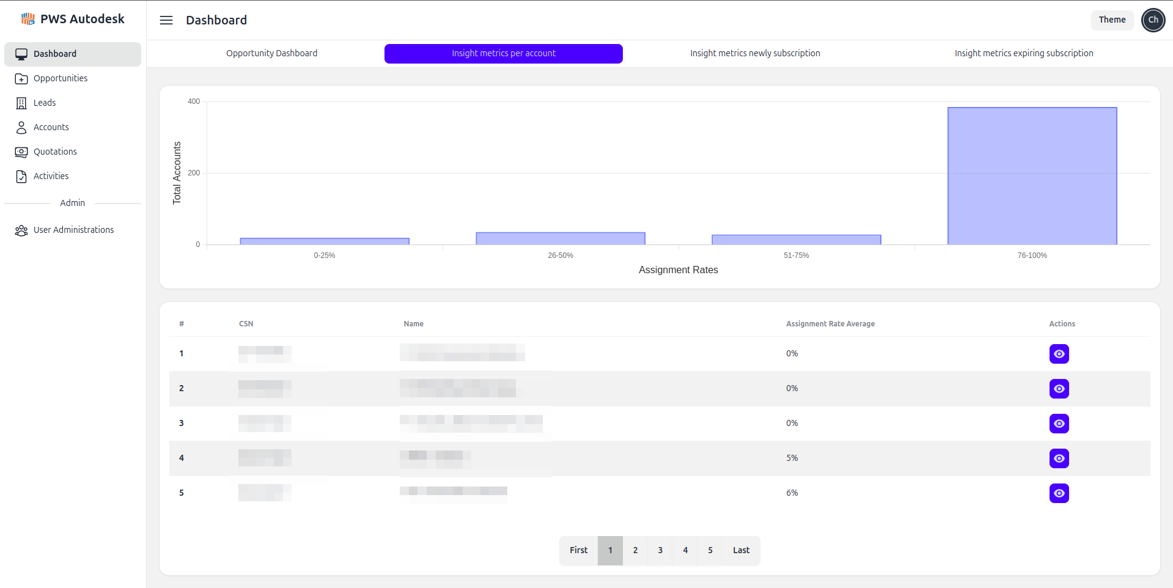Open eye action on row 3

click(1059, 423)
